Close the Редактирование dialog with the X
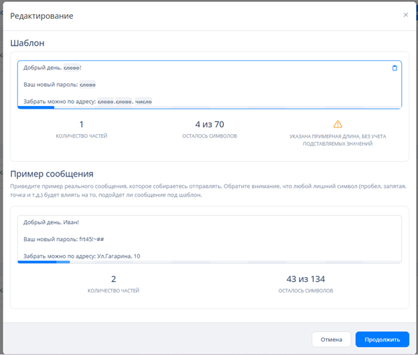This screenshot has height=355, width=418. (405, 15)
